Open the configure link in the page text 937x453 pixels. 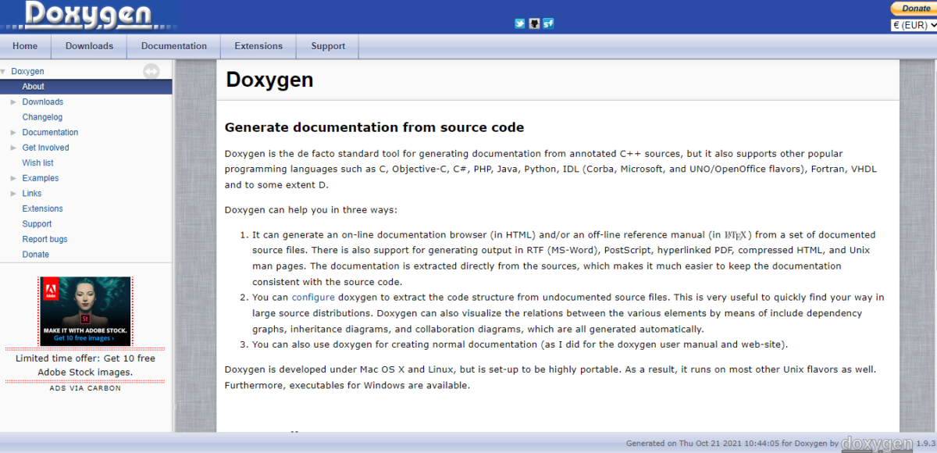point(313,297)
